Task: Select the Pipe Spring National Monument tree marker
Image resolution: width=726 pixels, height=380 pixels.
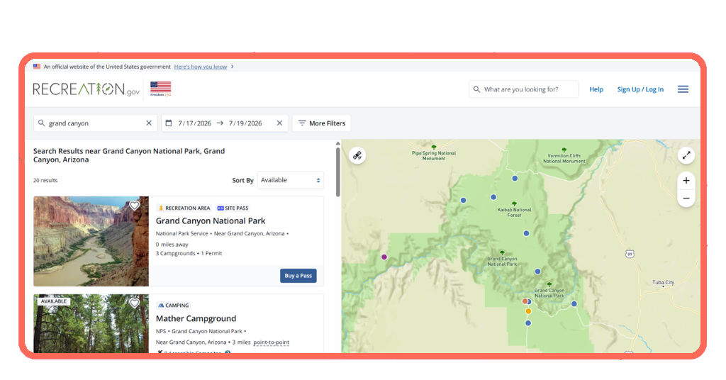Action: tap(433, 147)
